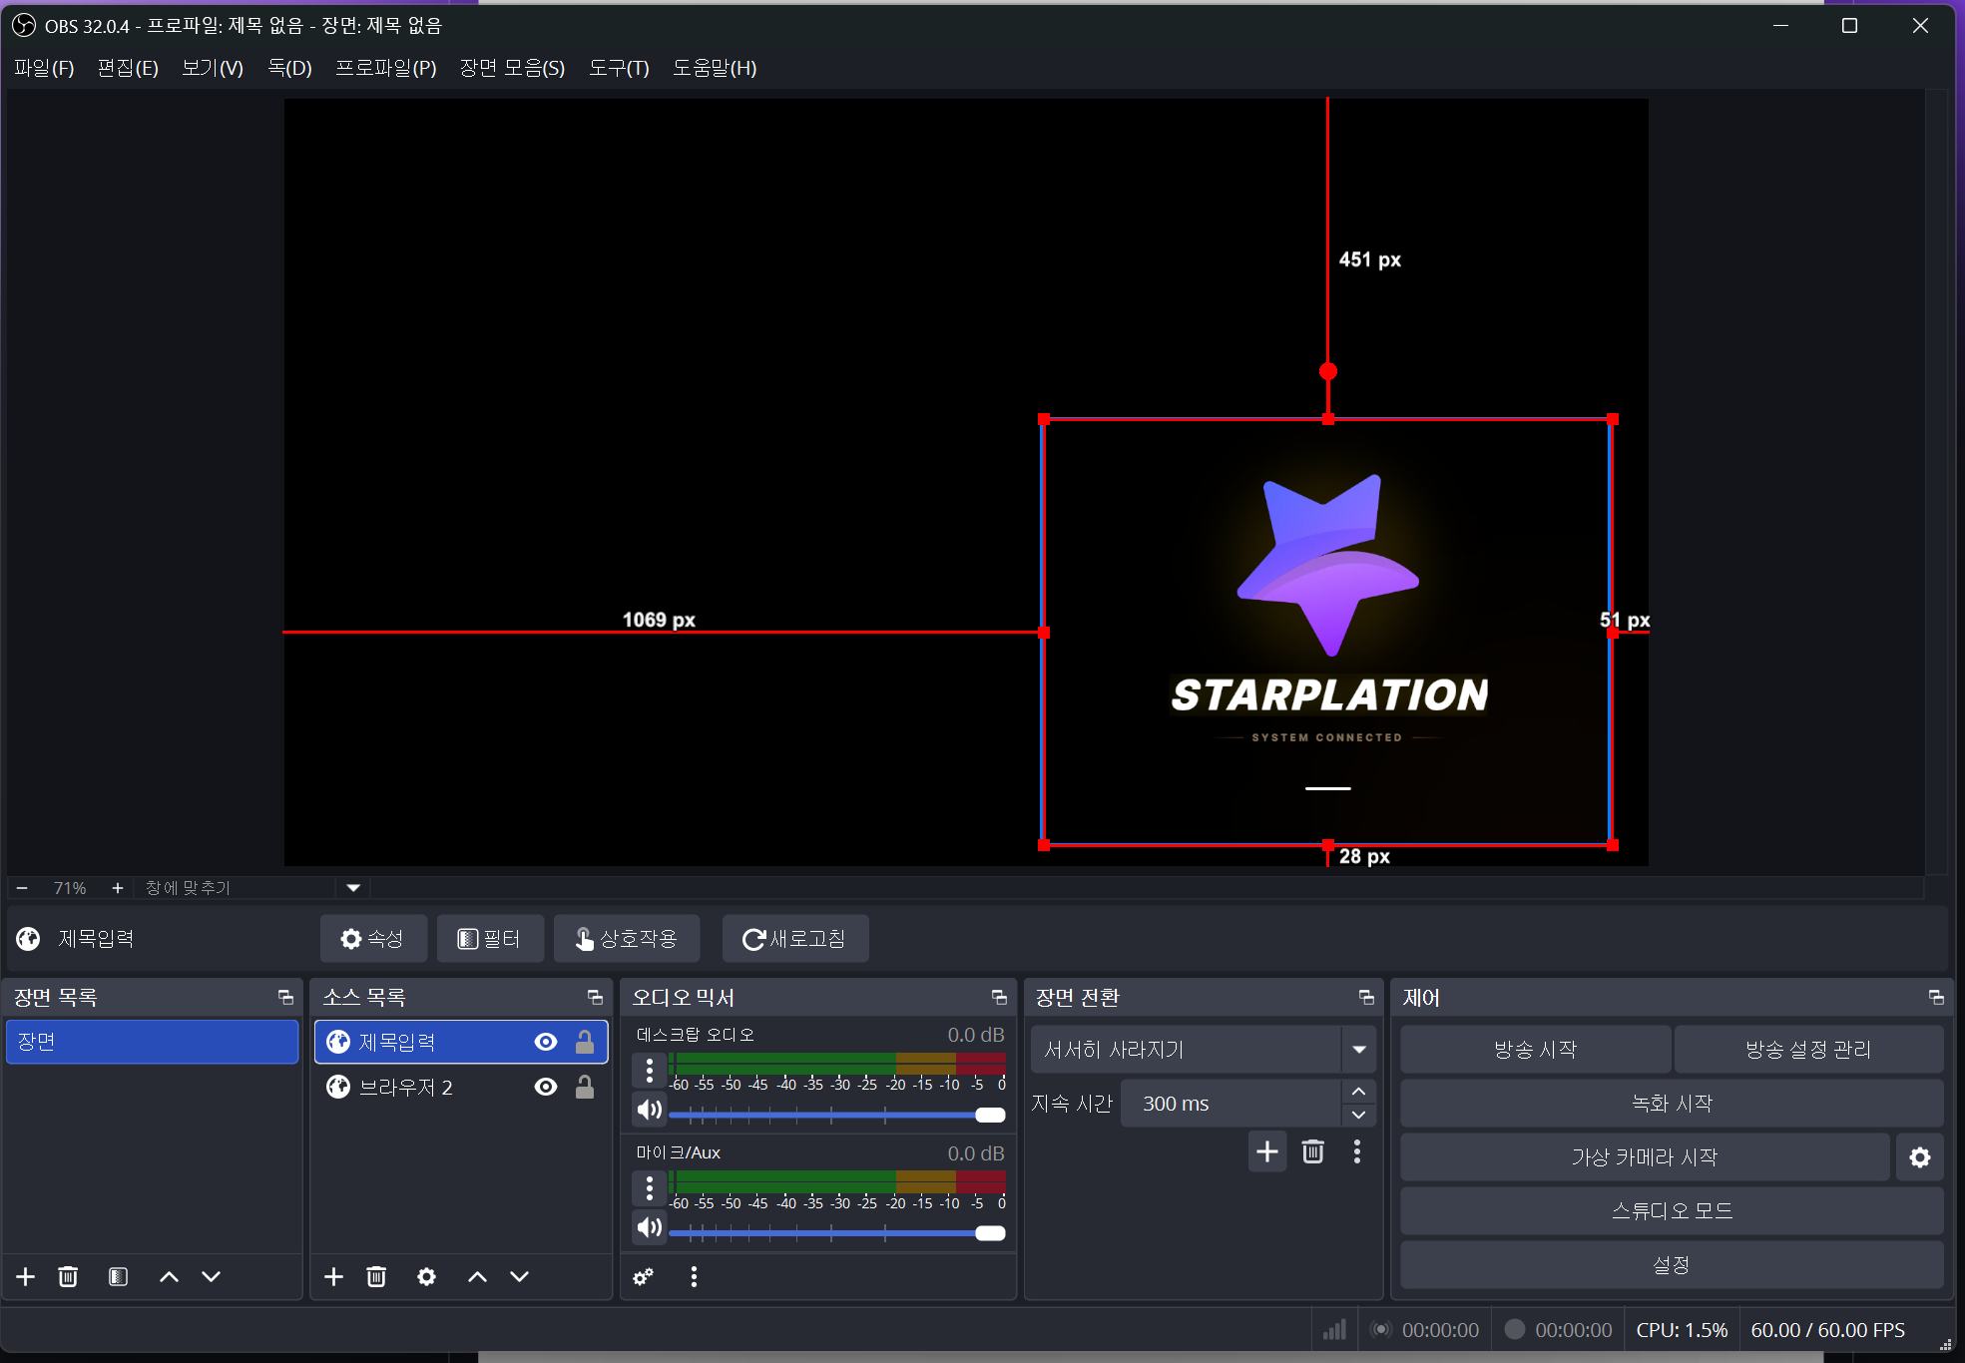The height and width of the screenshot is (1363, 1965).
Task: Open scene filters icon in 장면 목록 toolbar
Action: click(x=118, y=1276)
